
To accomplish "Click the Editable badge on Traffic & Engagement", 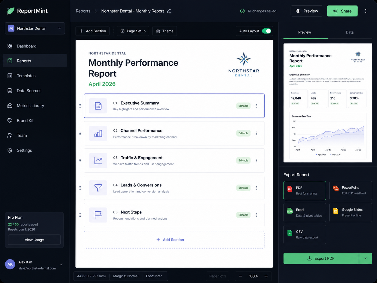I will (243, 161).
